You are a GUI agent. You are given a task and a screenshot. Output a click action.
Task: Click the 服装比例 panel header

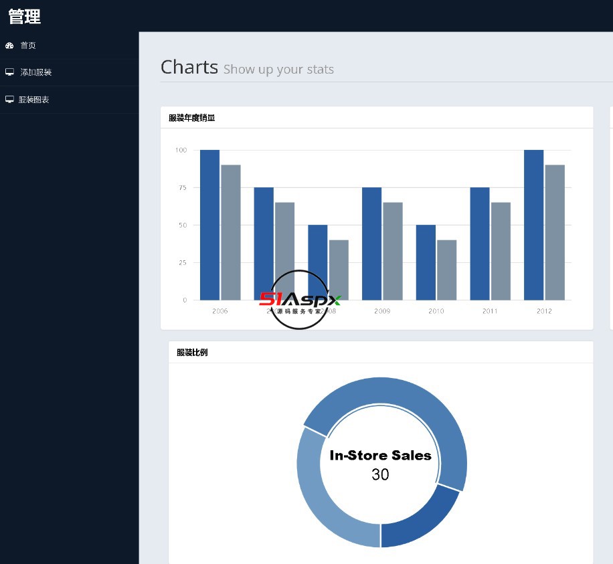tap(381, 352)
